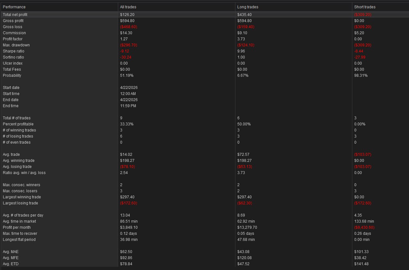Click the Total # of trades row label
409x270 pixels.
pos(17,118)
